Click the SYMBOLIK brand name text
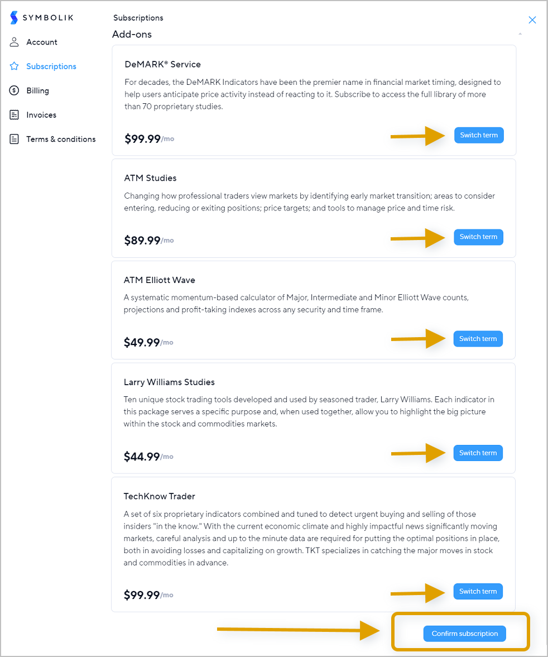548x657 pixels. pos(48,18)
